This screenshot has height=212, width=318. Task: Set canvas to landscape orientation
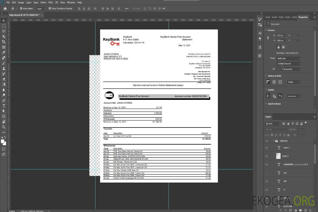click(283, 47)
